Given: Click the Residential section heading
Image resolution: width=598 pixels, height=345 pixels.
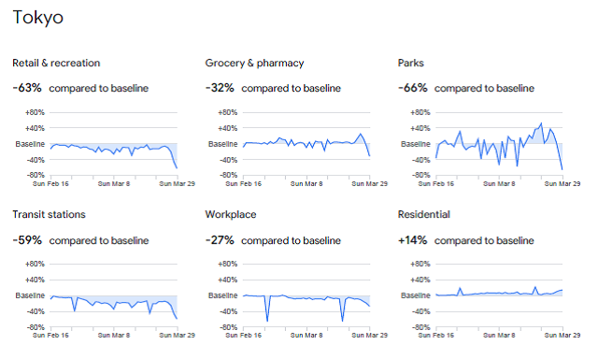Looking at the screenshot, I should click(x=423, y=214).
